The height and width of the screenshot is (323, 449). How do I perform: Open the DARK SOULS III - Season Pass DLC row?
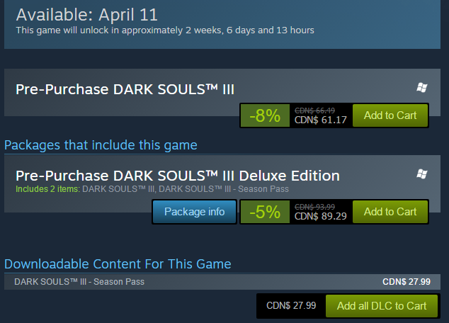pos(79,282)
